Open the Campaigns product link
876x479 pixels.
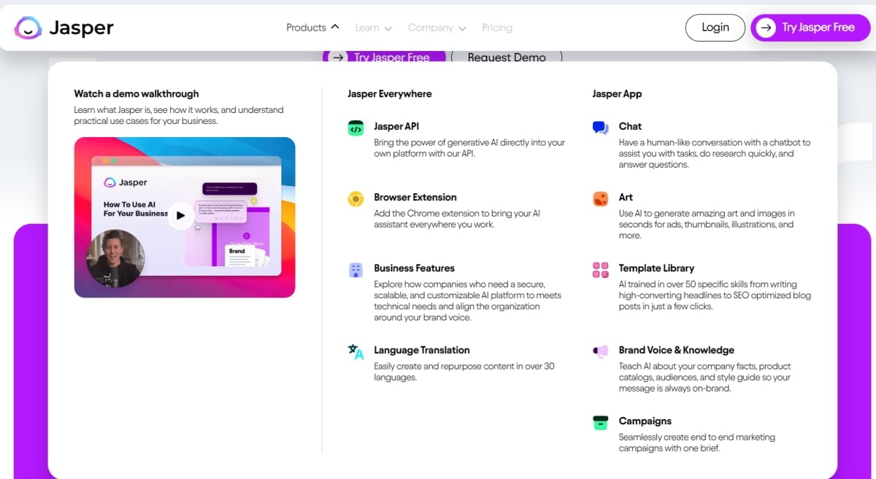[645, 421]
